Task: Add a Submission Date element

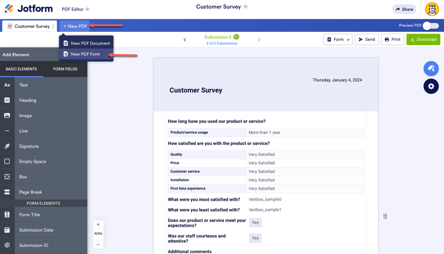Action: (44, 230)
